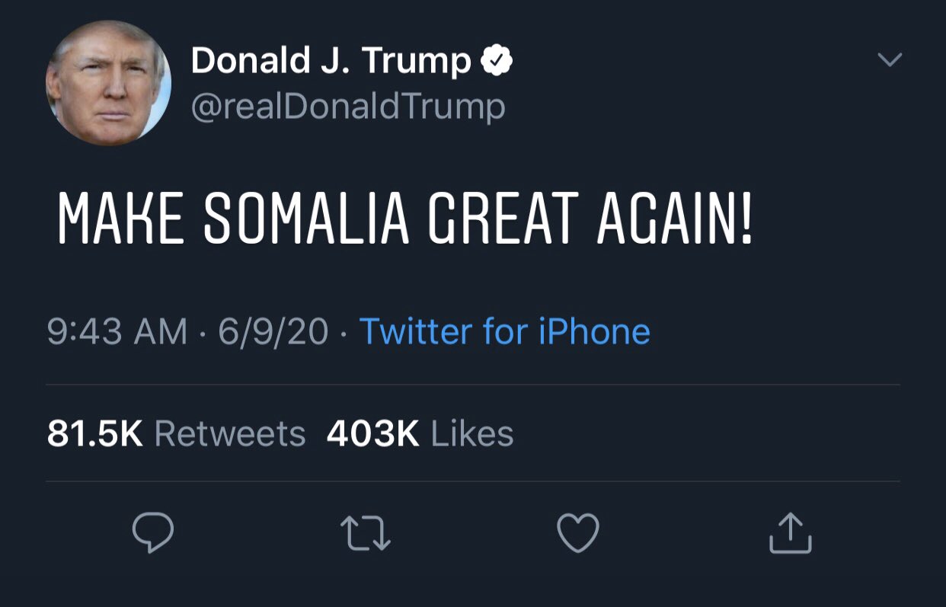This screenshot has width=946, height=607.
Task: Click the 6/9/20 date
Action: [273, 331]
